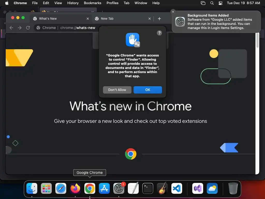265x199 pixels.
Task: Reload the current Chrome page
Action: (x=28, y=28)
